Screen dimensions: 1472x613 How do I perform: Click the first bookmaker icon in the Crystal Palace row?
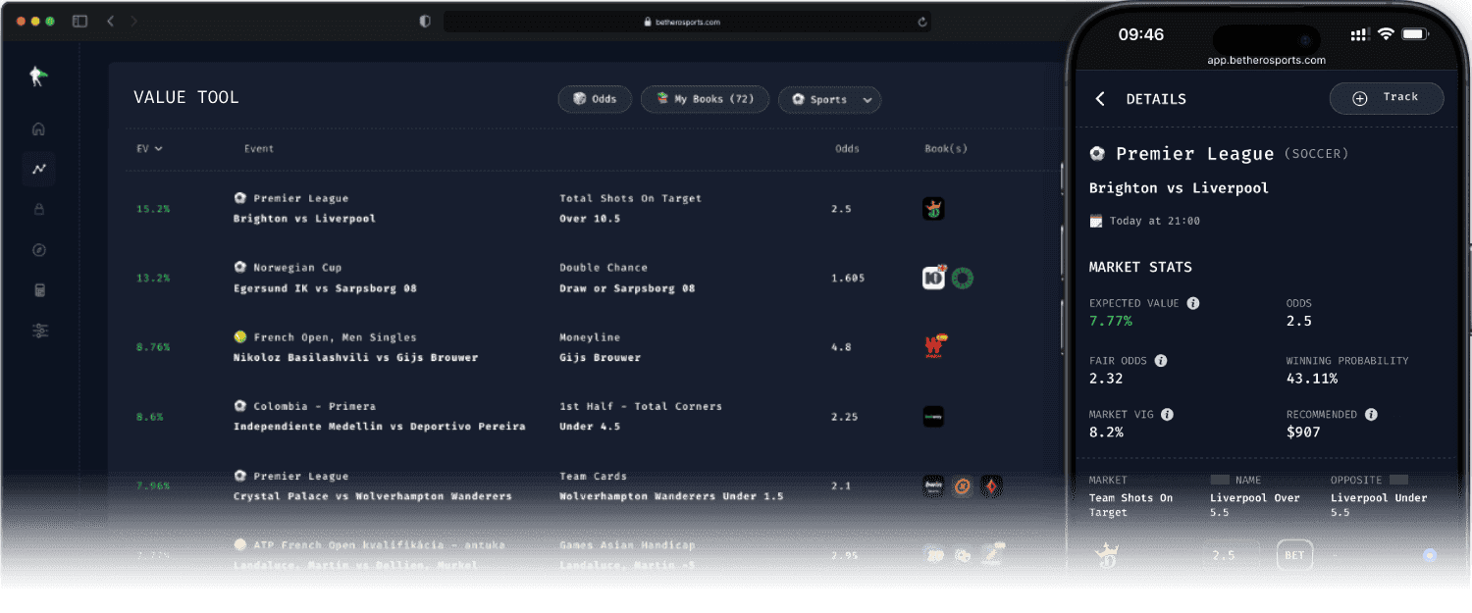[x=933, y=485]
